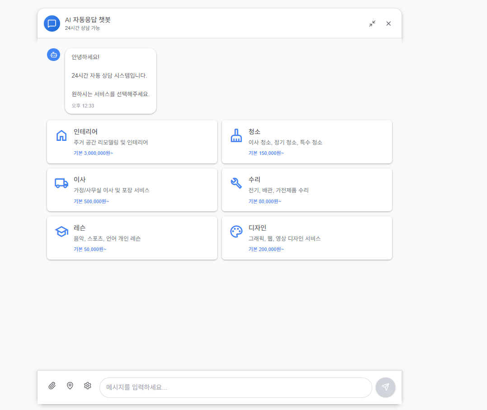Click the robot avatar icon
This screenshot has width=487, height=410.
click(x=54, y=55)
